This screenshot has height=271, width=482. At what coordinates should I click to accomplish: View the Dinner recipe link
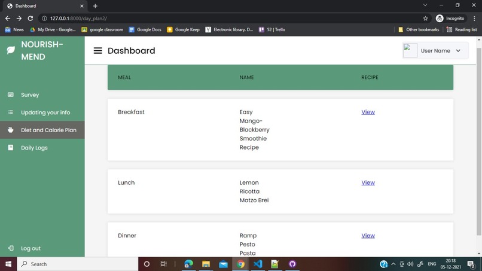368,235
